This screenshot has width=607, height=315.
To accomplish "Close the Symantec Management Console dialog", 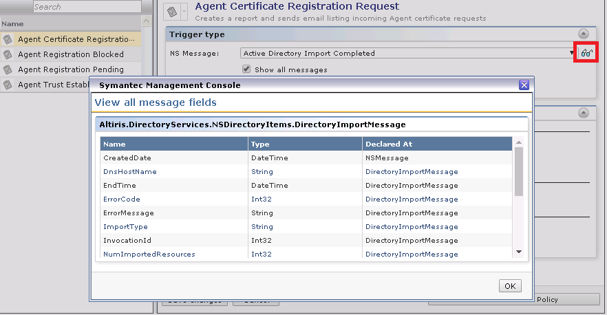I will 523,85.
